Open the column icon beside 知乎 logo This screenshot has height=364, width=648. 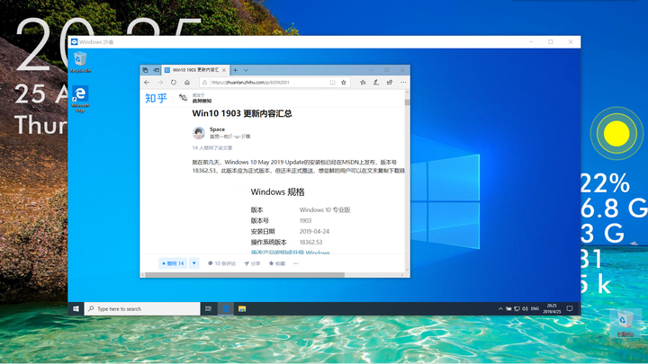(183, 97)
